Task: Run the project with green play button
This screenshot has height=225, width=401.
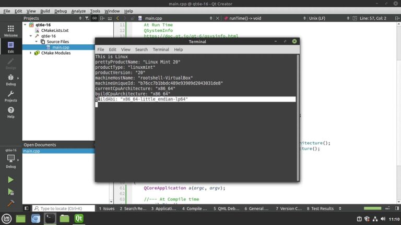Action: tap(10, 180)
